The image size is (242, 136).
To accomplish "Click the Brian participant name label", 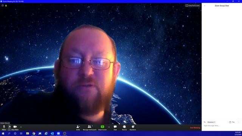I will (5, 123).
